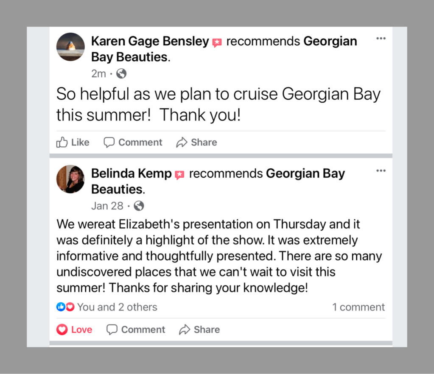This screenshot has height=374, width=434.
Task: Share Belinda Kemp's recommendation post
Action: point(199,329)
